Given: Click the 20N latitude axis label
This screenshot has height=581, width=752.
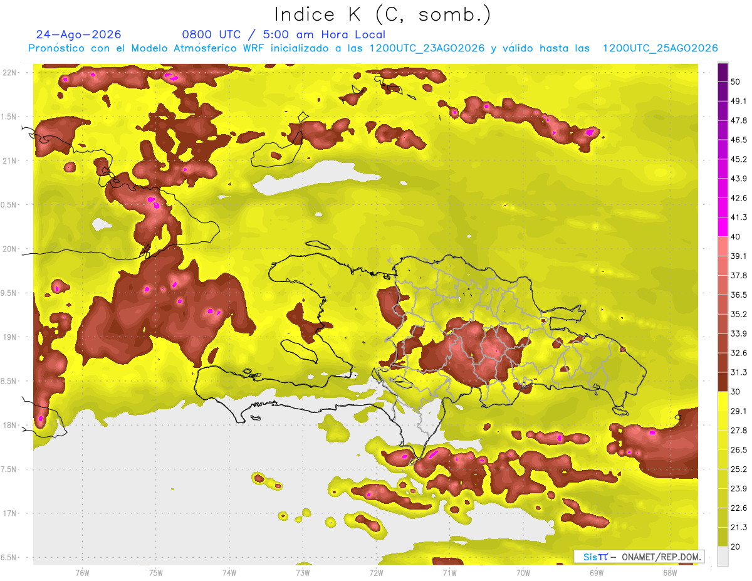Looking at the screenshot, I should tap(9, 249).
